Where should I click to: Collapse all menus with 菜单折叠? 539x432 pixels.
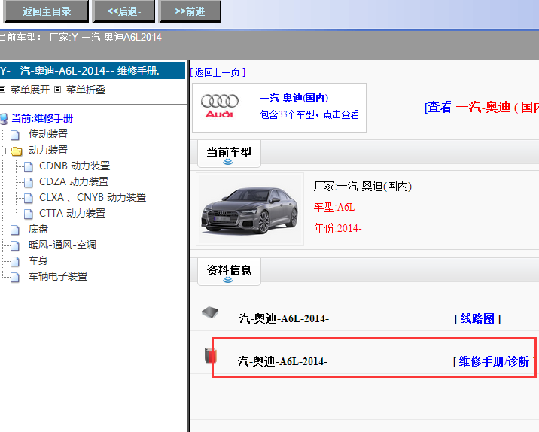tap(86, 90)
